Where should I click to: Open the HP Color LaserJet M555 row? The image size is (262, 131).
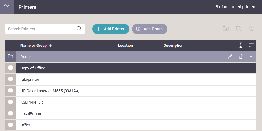click(50, 91)
